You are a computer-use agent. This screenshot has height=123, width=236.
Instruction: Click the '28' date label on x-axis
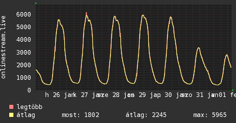click(116, 95)
